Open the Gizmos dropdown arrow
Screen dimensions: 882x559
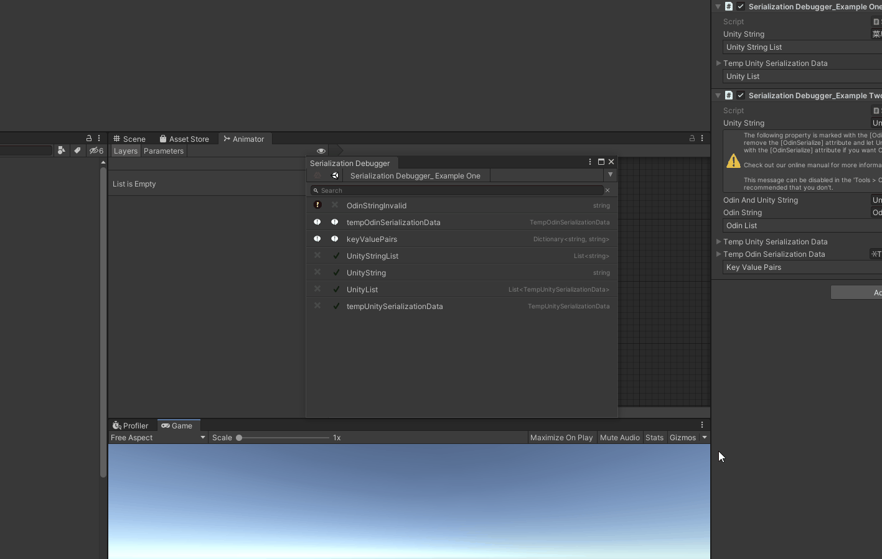705,438
